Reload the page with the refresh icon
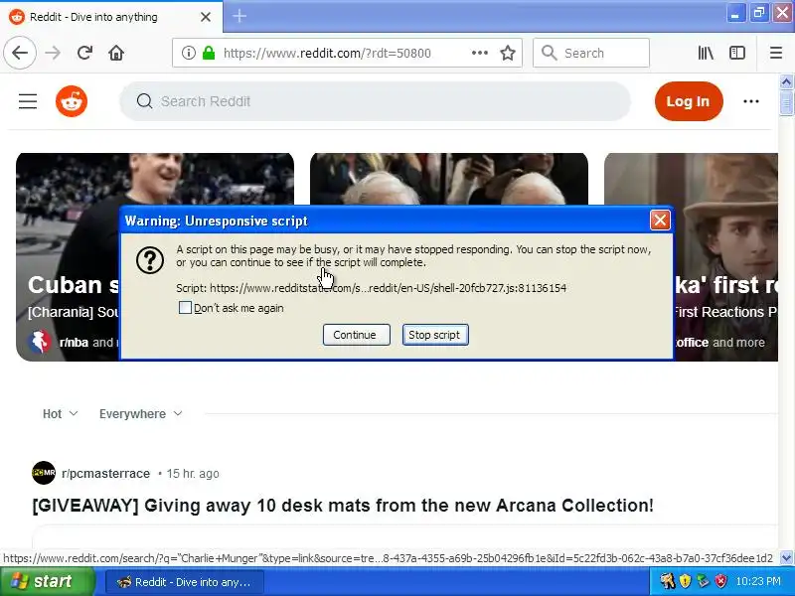Image resolution: width=795 pixels, height=596 pixels. [84, 53]
